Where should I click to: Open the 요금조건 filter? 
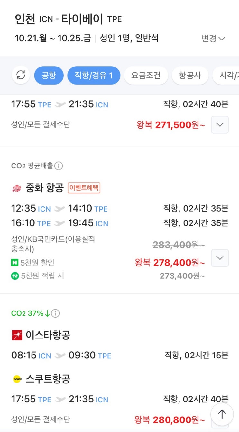click(146, 76)
